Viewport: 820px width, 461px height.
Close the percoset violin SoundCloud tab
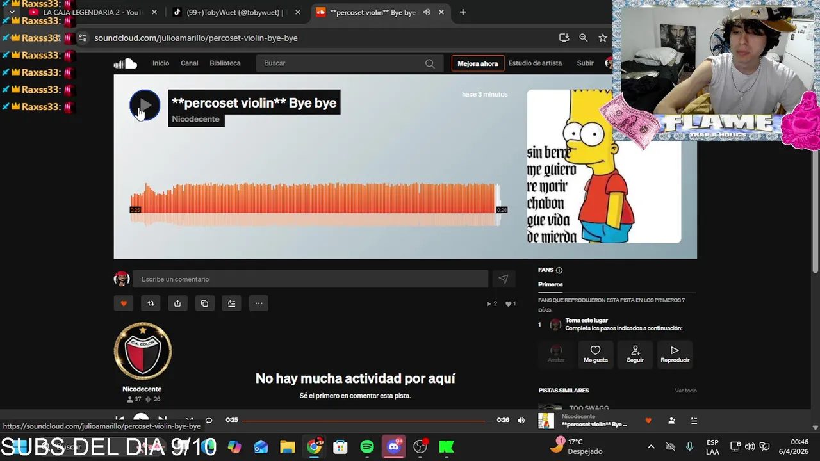coord(441,12)
